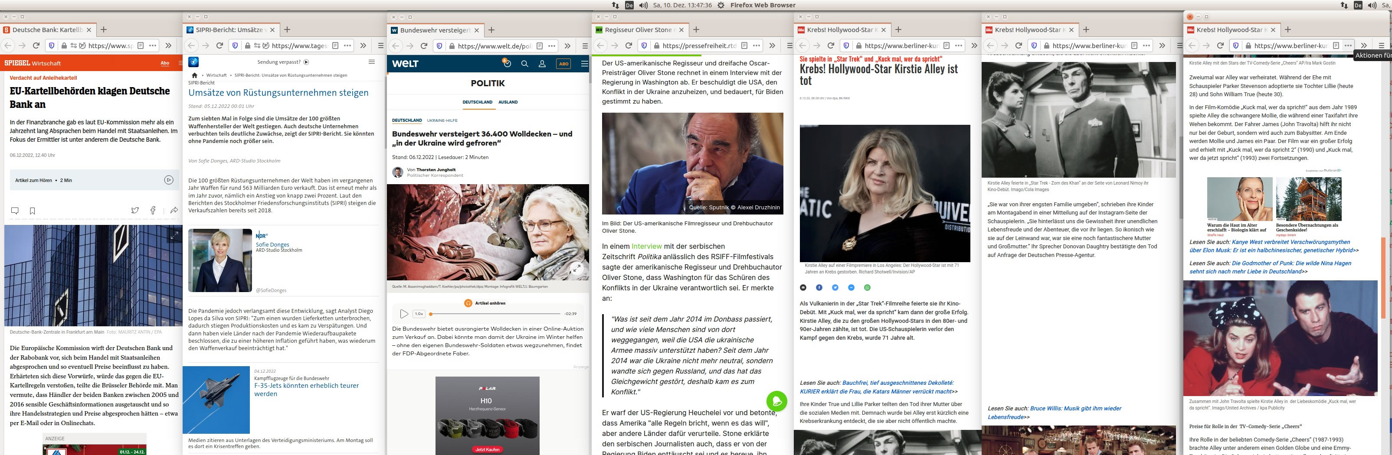This screenshot has width=1392, height=455.
Task: Enlarge the WELT article photo with expand icon
Action: (x=577, y=268)
